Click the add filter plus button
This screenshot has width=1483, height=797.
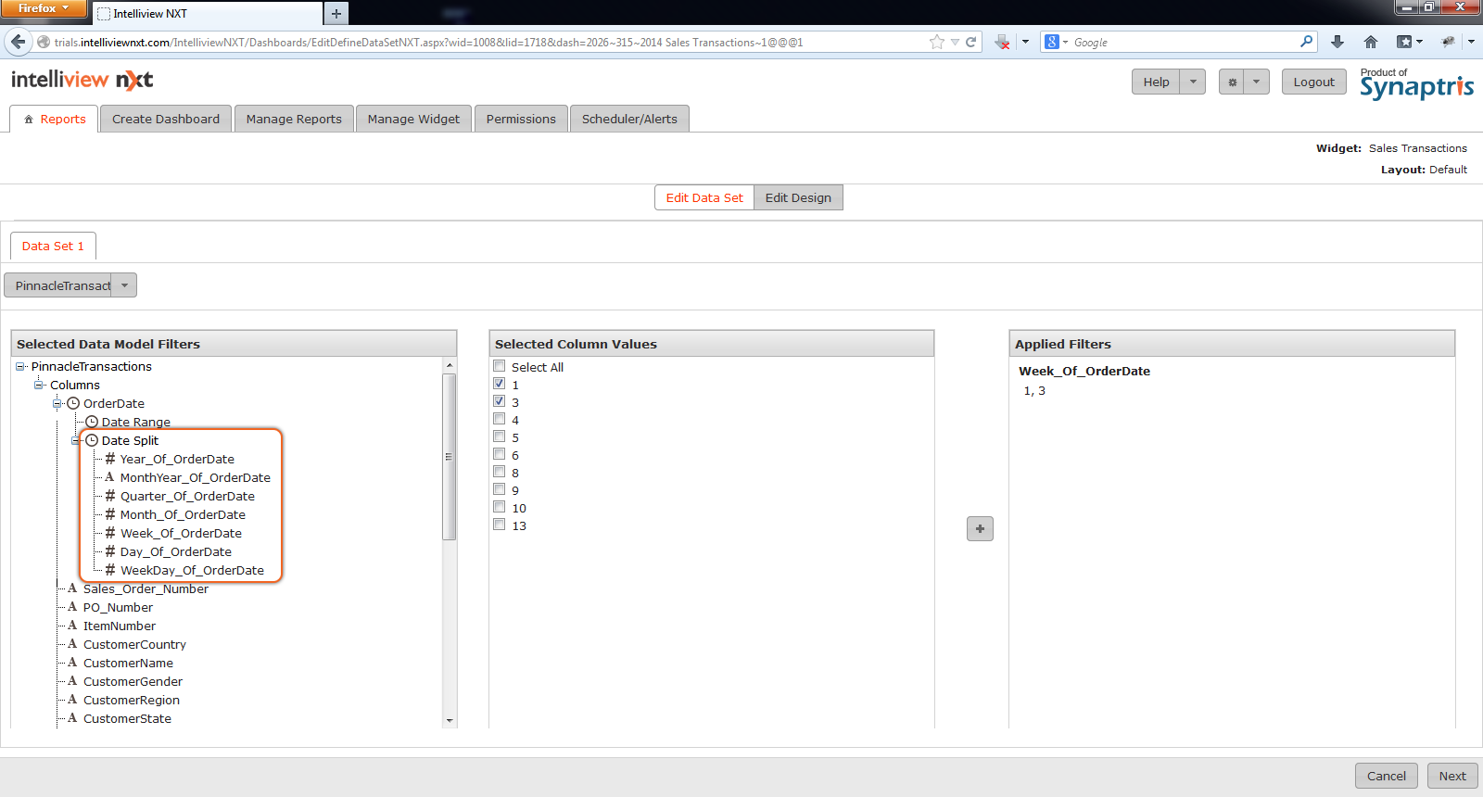pyautogui.click(x=980, y=528)
